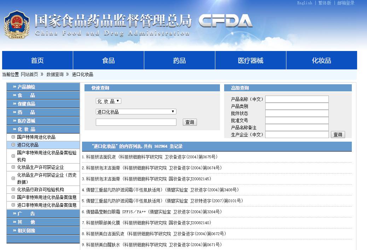This screenshot has width=367, height=250.
Task: Open record 5 倩碧三重超凡防护滋润霜 第0101号
Action: (x=164, y=201)
